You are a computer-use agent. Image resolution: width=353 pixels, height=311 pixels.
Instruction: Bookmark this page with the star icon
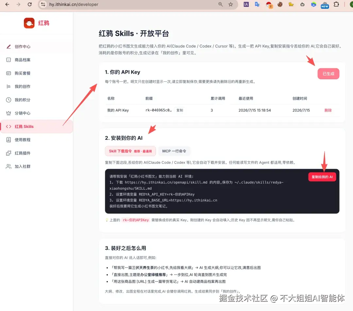click(x=230, y=4)
